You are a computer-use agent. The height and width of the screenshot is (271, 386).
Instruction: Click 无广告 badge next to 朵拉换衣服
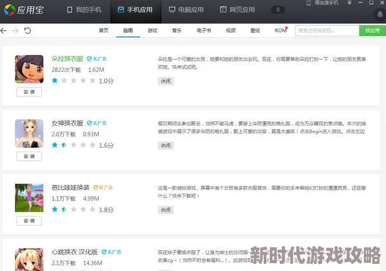[x=97, y=59]
